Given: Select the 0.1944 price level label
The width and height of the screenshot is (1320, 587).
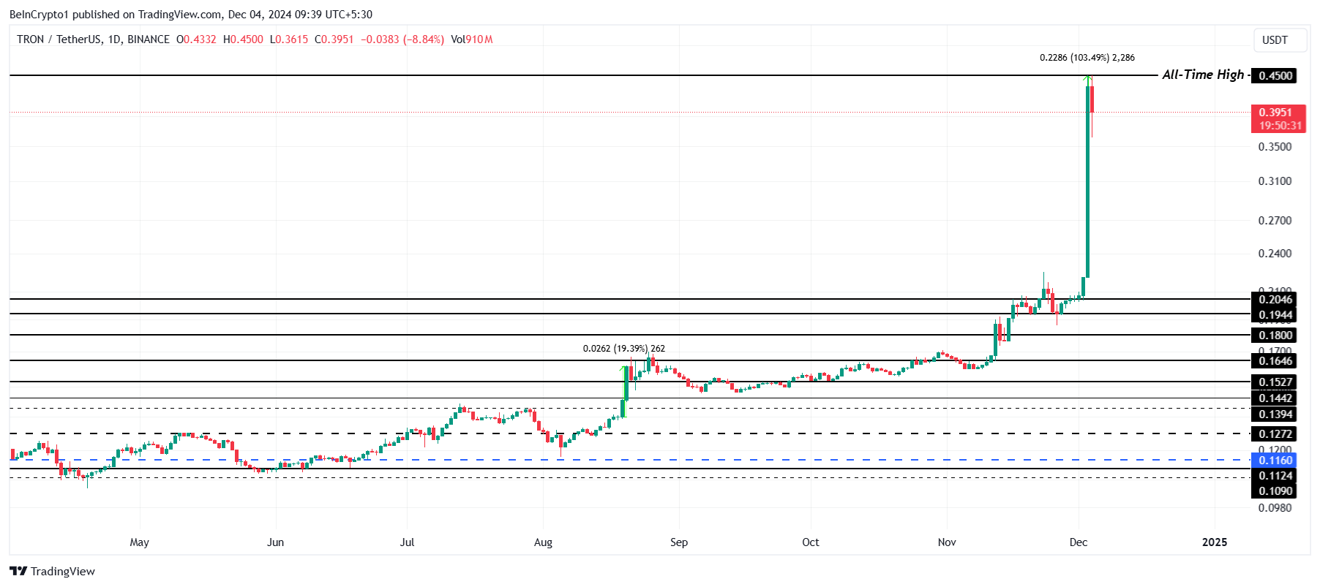Looking at the screenshot, I should tap(1274, 315).
